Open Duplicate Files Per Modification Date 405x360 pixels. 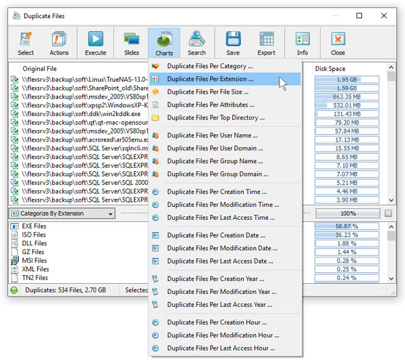click(225, 248)
